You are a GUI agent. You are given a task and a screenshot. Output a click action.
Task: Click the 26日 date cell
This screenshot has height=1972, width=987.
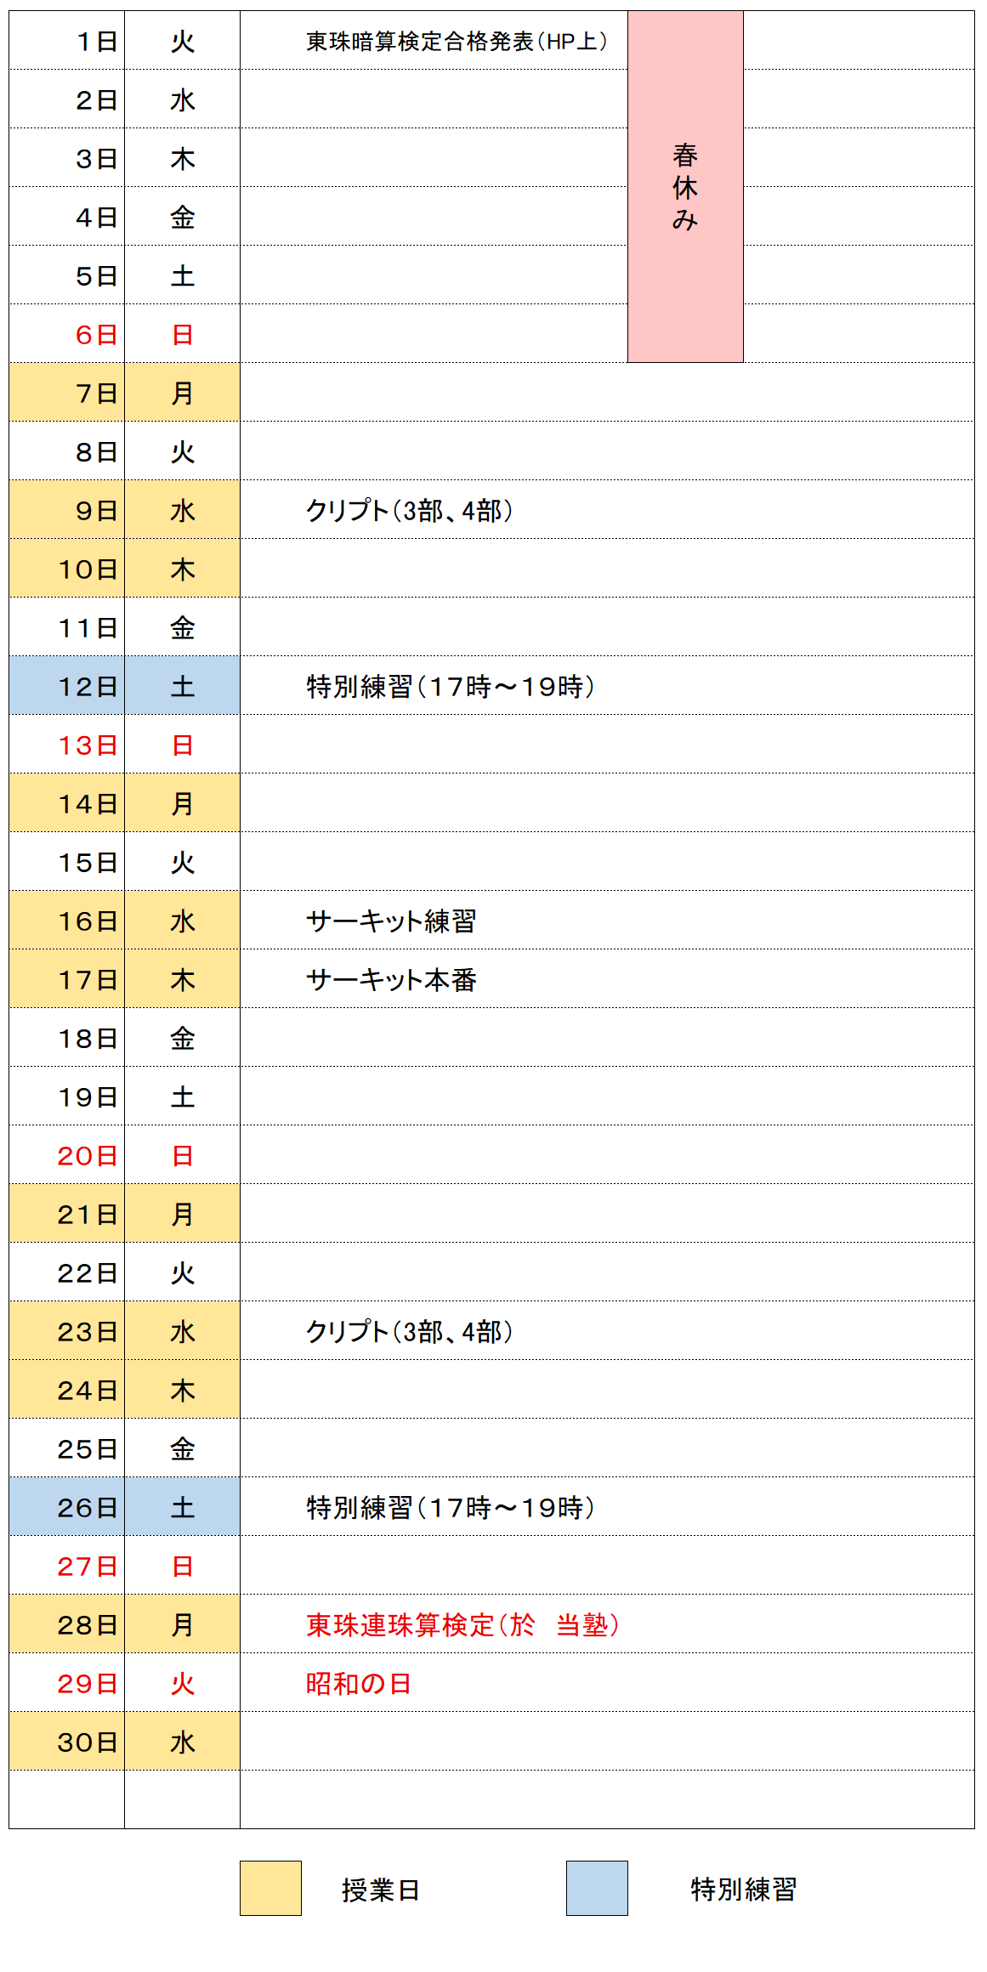click(67, 1507)
